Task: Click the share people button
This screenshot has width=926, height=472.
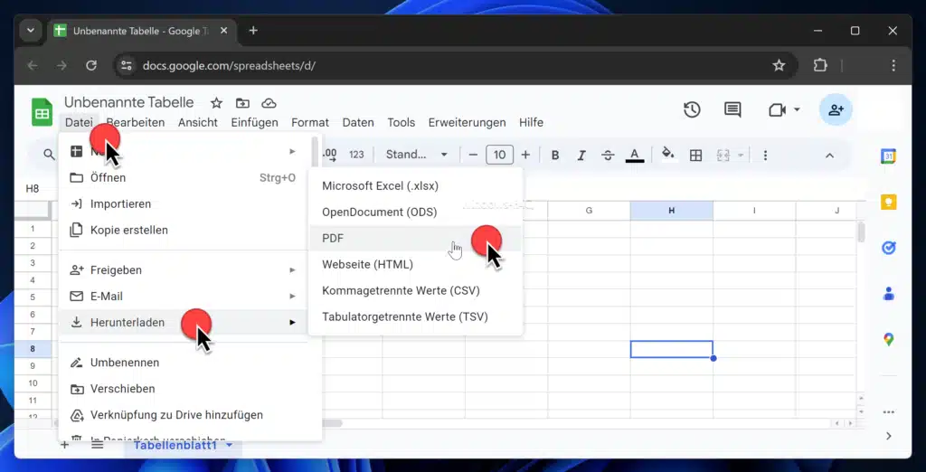Action: (x=836, y=110)
